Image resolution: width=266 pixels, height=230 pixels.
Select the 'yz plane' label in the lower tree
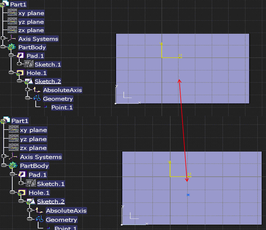point(33,139)
